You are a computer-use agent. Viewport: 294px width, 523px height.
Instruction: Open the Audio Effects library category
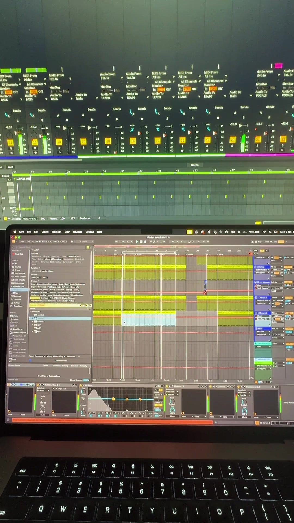click(19, 276)
